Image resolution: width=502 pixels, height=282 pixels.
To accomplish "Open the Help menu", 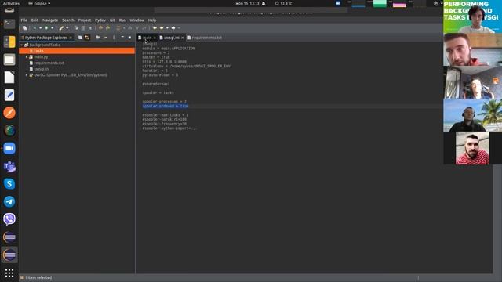I will tap(152, 20).
